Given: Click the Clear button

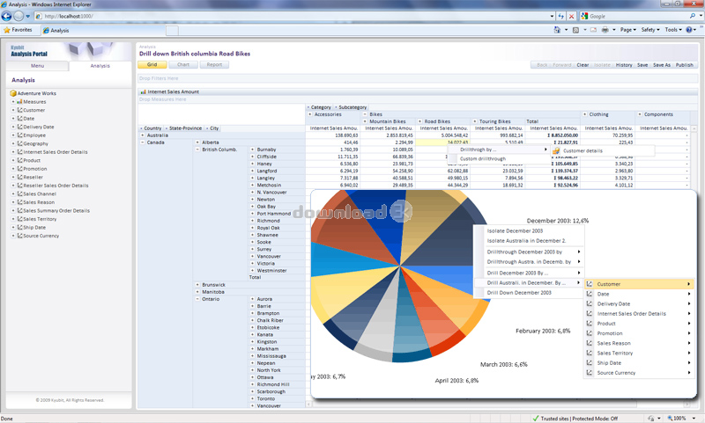Looking at the screenshot, I should (583, 65).
